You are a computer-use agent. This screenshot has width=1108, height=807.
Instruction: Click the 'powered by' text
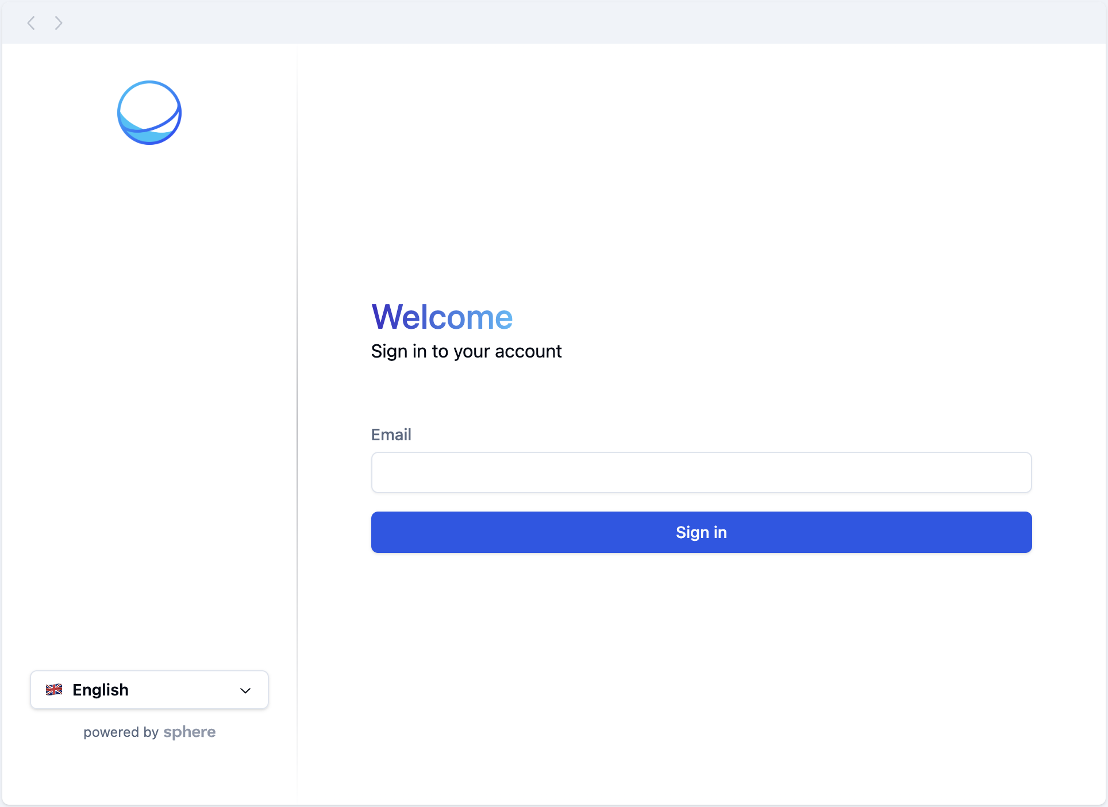coord(121,732)
